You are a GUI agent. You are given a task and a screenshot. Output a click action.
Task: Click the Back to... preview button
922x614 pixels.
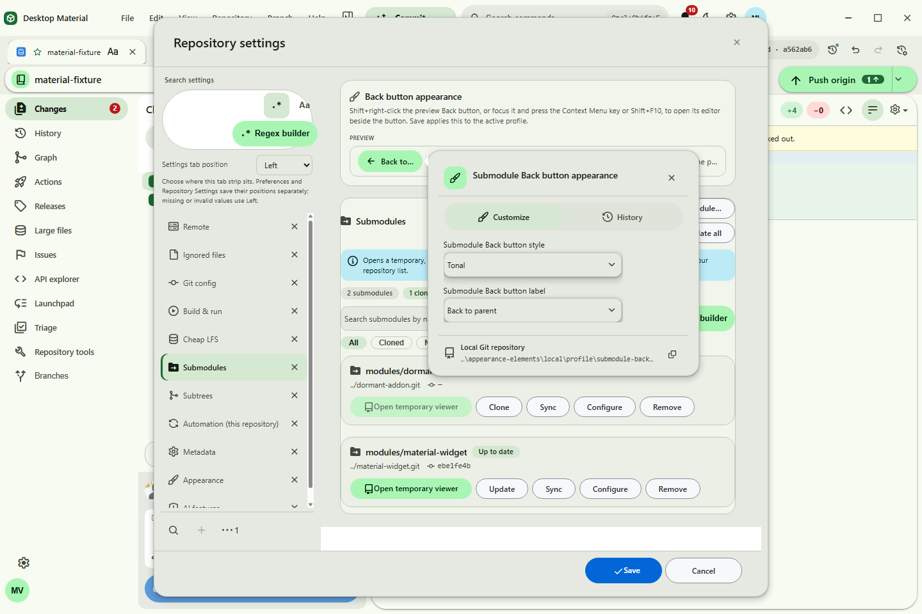pyautogui.click(x=391, y=161)
